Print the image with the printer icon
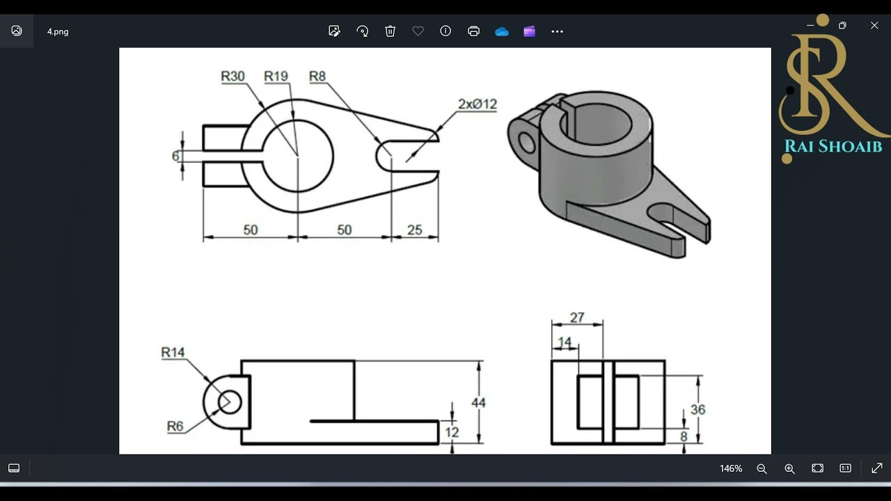891x501 pixels. [x=474, y=31]
